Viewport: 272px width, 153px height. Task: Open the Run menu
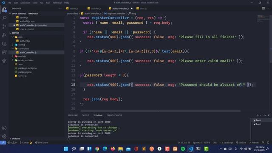click(48, 3)
